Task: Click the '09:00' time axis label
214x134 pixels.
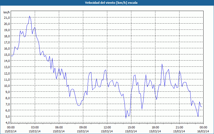Action: (83, 128)
